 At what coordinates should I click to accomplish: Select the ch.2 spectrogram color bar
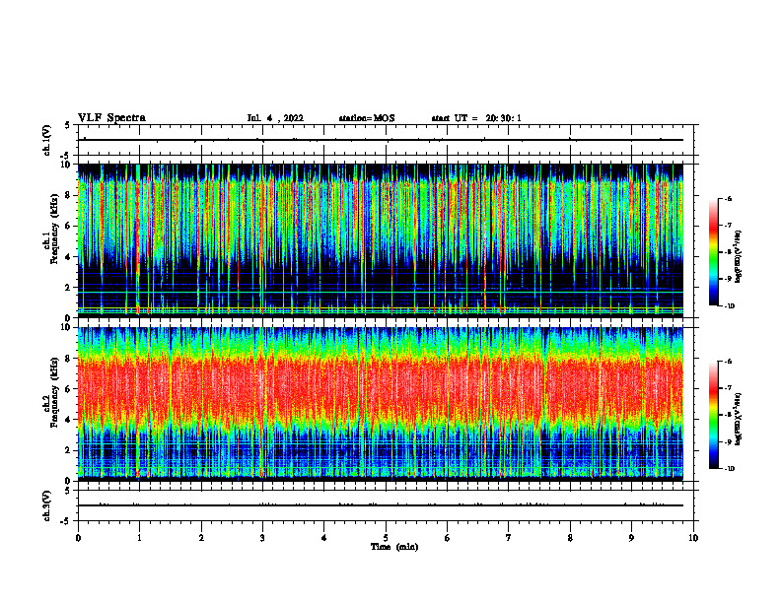[714, 415]
